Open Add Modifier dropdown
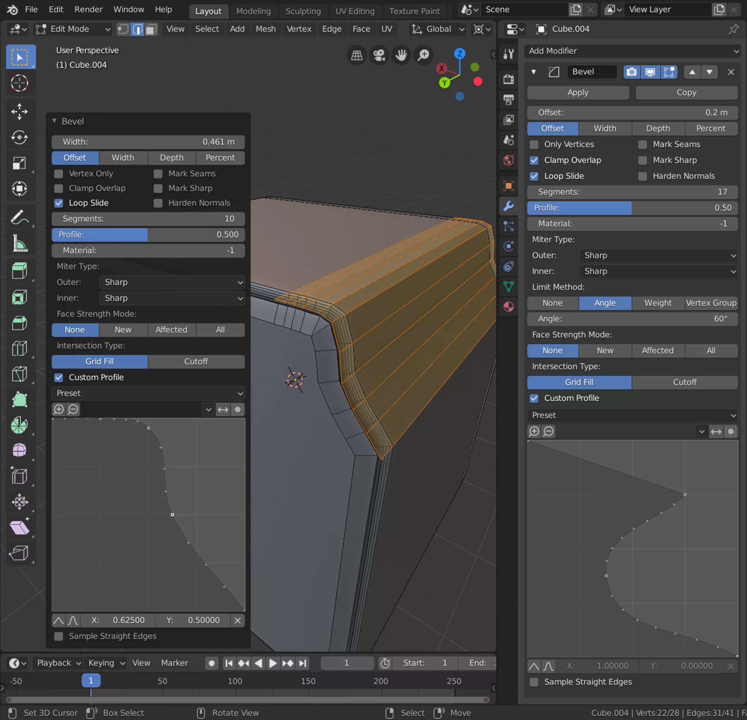This screenshot has height=720, width=747. pos(632,51)
